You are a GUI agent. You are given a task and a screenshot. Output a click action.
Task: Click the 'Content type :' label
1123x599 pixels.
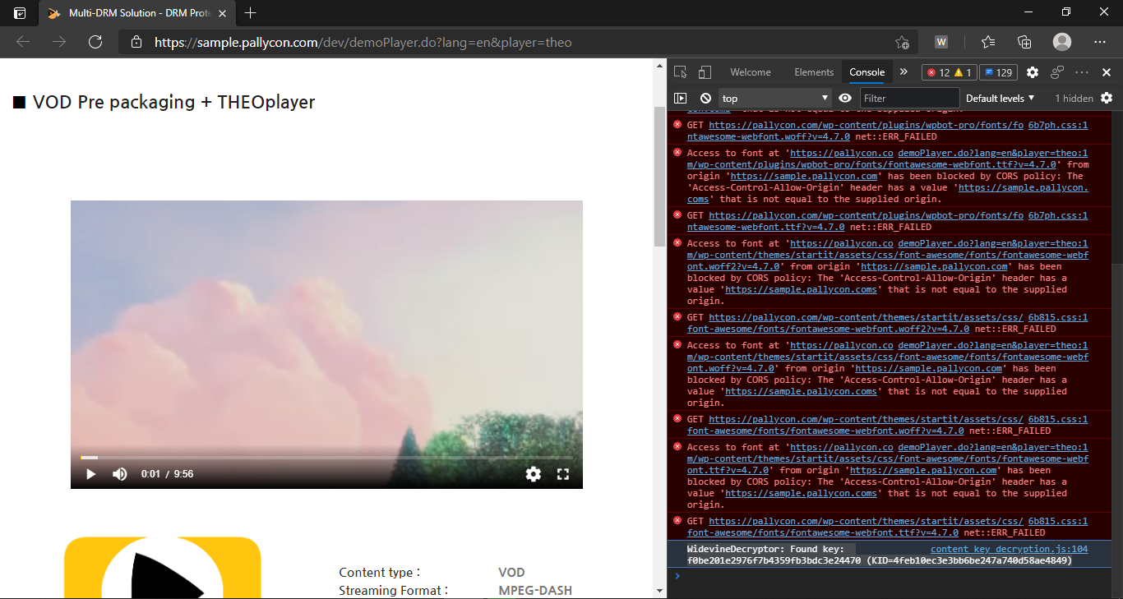380,572
